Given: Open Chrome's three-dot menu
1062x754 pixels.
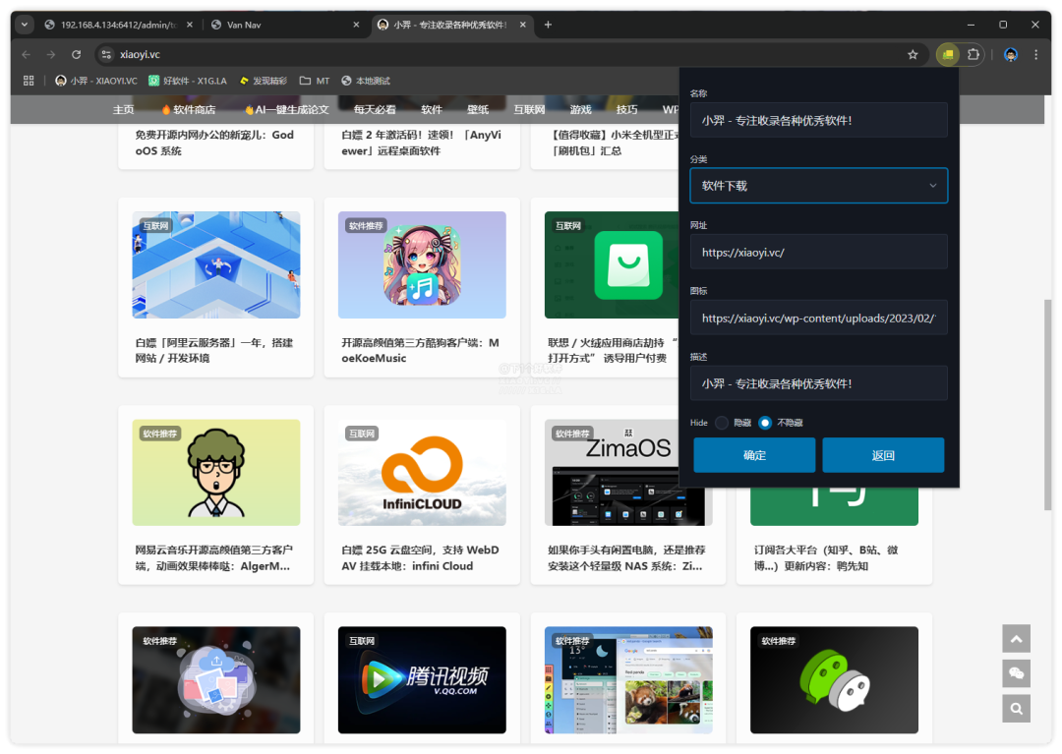Looking at the screenshot, I should coord(1035,55).
